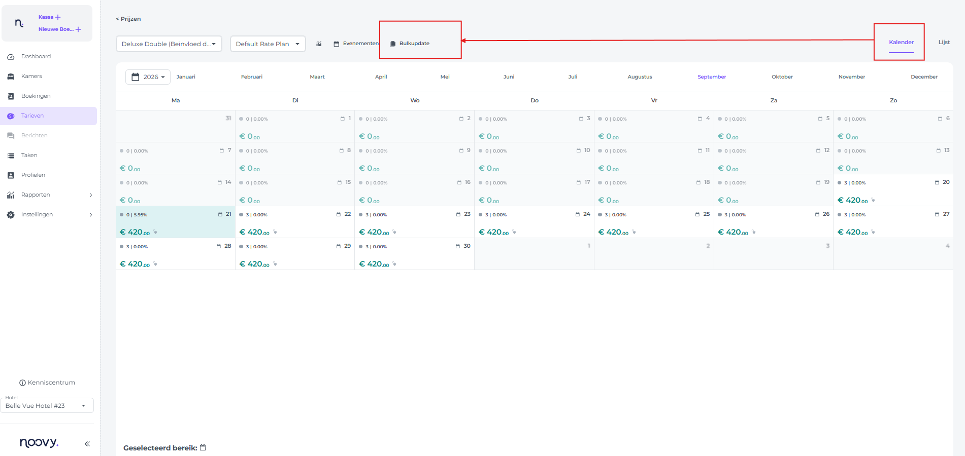Click the Kenniscentrum info icon
Image resolution: width=965 pixels, height=456 pixels.
coord(22,383)
